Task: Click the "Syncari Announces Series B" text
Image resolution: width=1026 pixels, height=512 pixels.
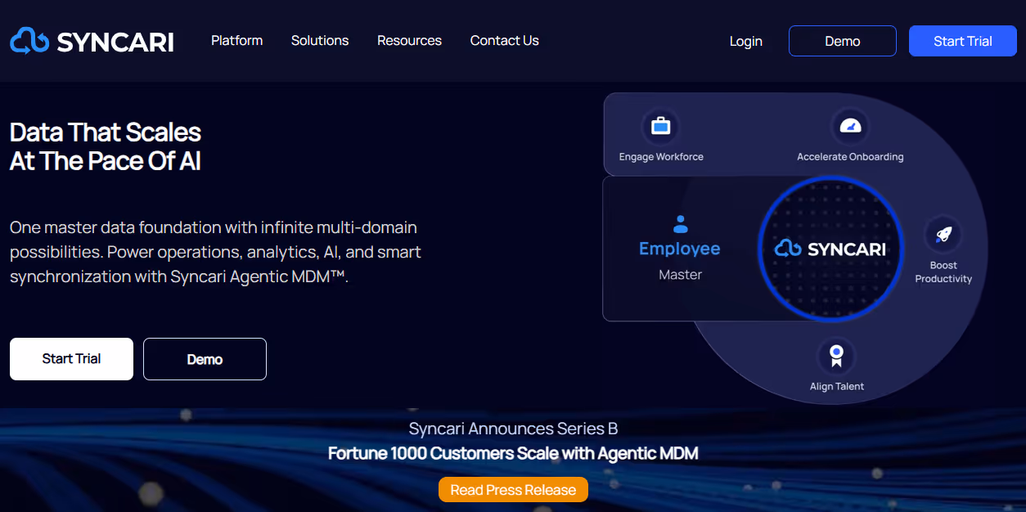Action: tap(513, 429)
